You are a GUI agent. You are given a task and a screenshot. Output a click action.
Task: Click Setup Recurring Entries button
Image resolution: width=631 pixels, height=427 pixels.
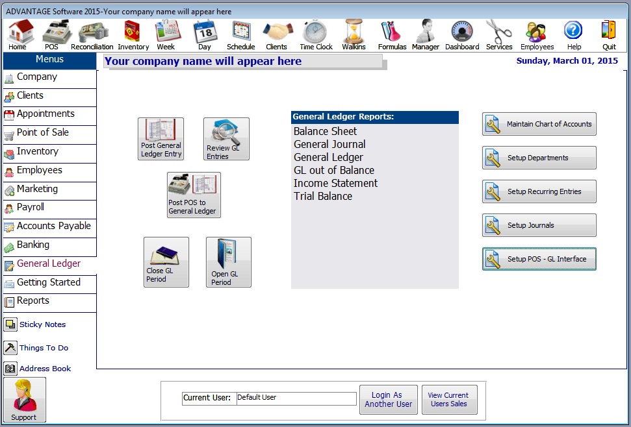tap(539, 191)
